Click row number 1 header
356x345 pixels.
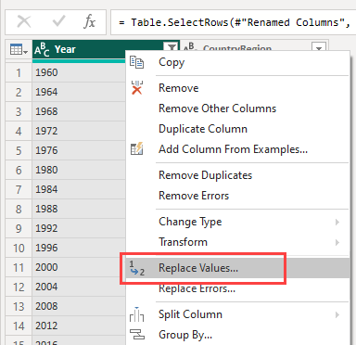pyautogui.click(x=19, y=73)
